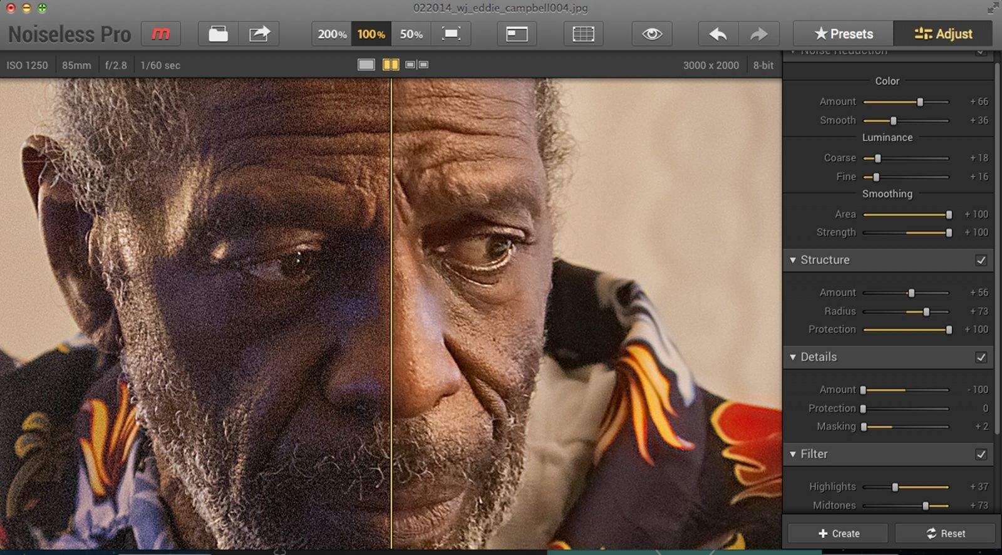
Task: Collapse the Filter section triangle
Action: click(793, 454)
